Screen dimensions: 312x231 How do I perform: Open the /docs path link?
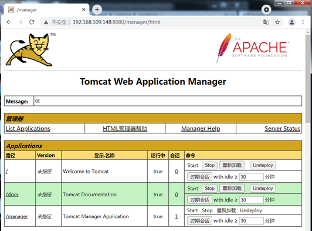coord(12,195)
